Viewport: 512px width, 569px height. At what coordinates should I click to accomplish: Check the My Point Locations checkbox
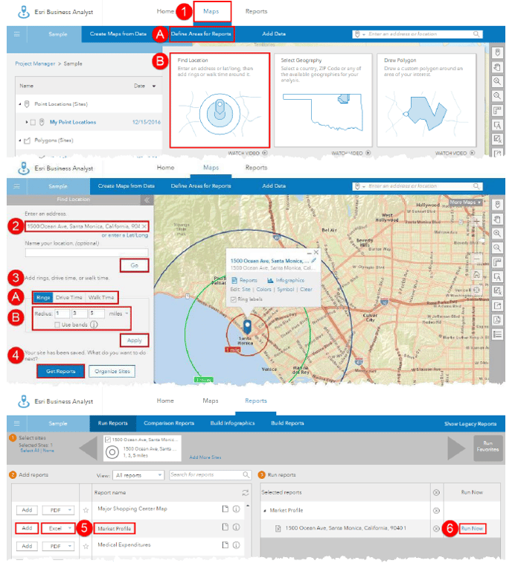[x=33, y=122]
